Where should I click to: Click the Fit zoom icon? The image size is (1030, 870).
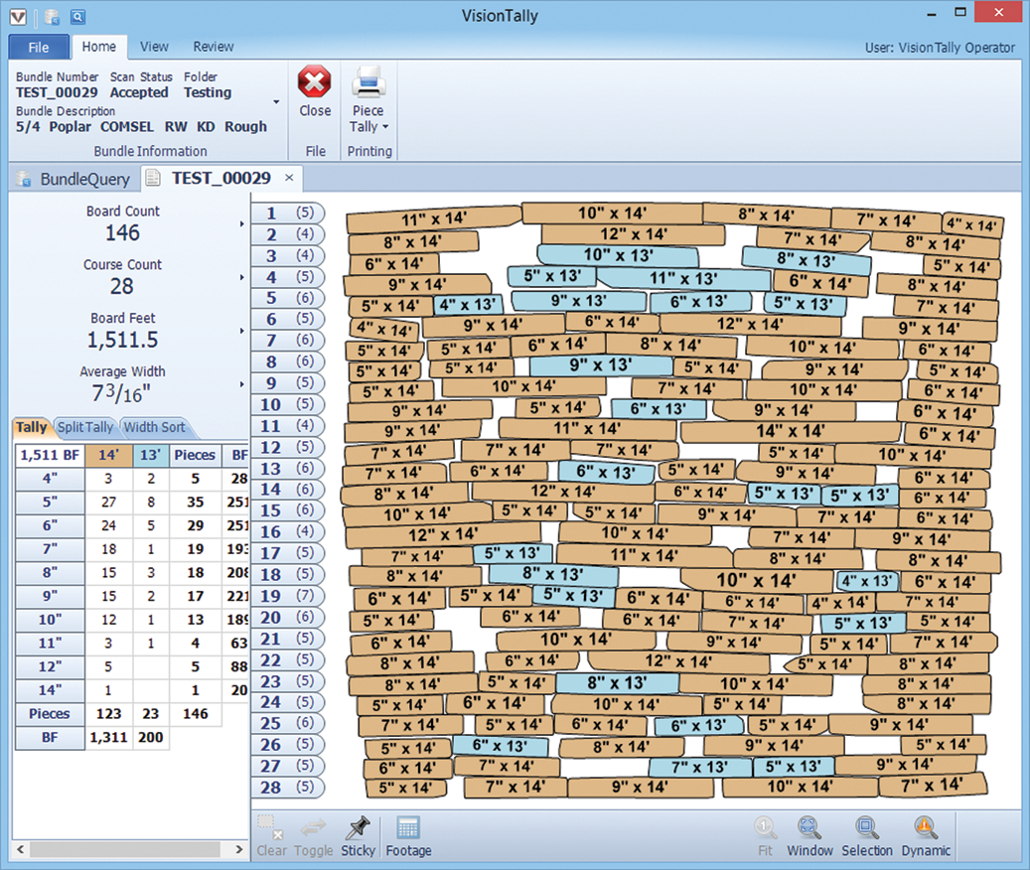click(x=765, y=828)
